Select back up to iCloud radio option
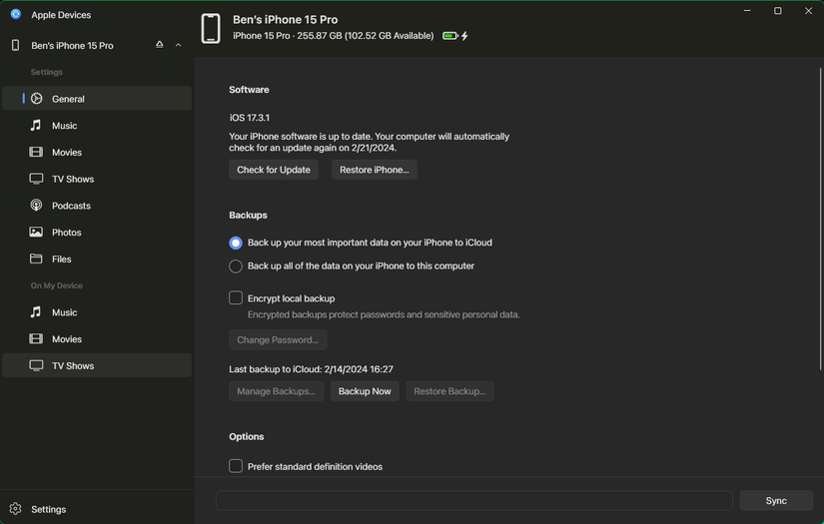The width and height of the screenshot is (824, 524). [x=236, y=243]
